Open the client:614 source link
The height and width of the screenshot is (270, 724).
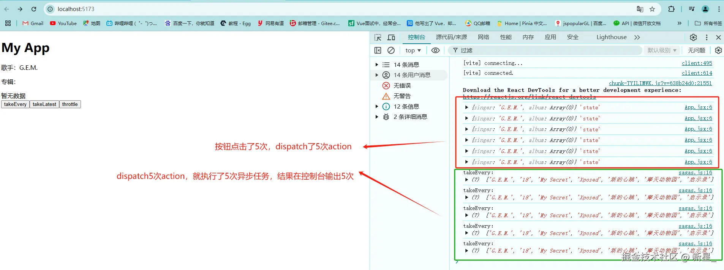697,73
